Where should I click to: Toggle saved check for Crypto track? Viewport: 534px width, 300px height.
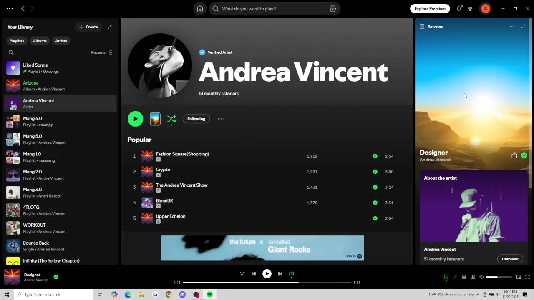click(x=375, y=172)
